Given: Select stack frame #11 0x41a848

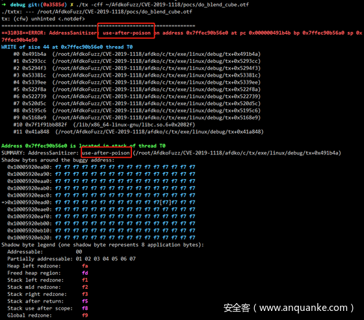Looking at the screenshot, I should coord(138,132).
